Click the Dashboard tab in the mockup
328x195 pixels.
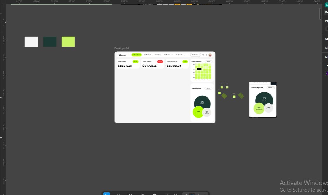pyautogui.click(x=136, y=55)
